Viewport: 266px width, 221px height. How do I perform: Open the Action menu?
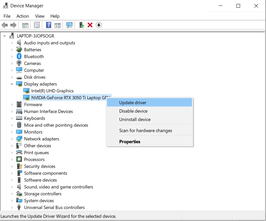(x=23, y=16)
